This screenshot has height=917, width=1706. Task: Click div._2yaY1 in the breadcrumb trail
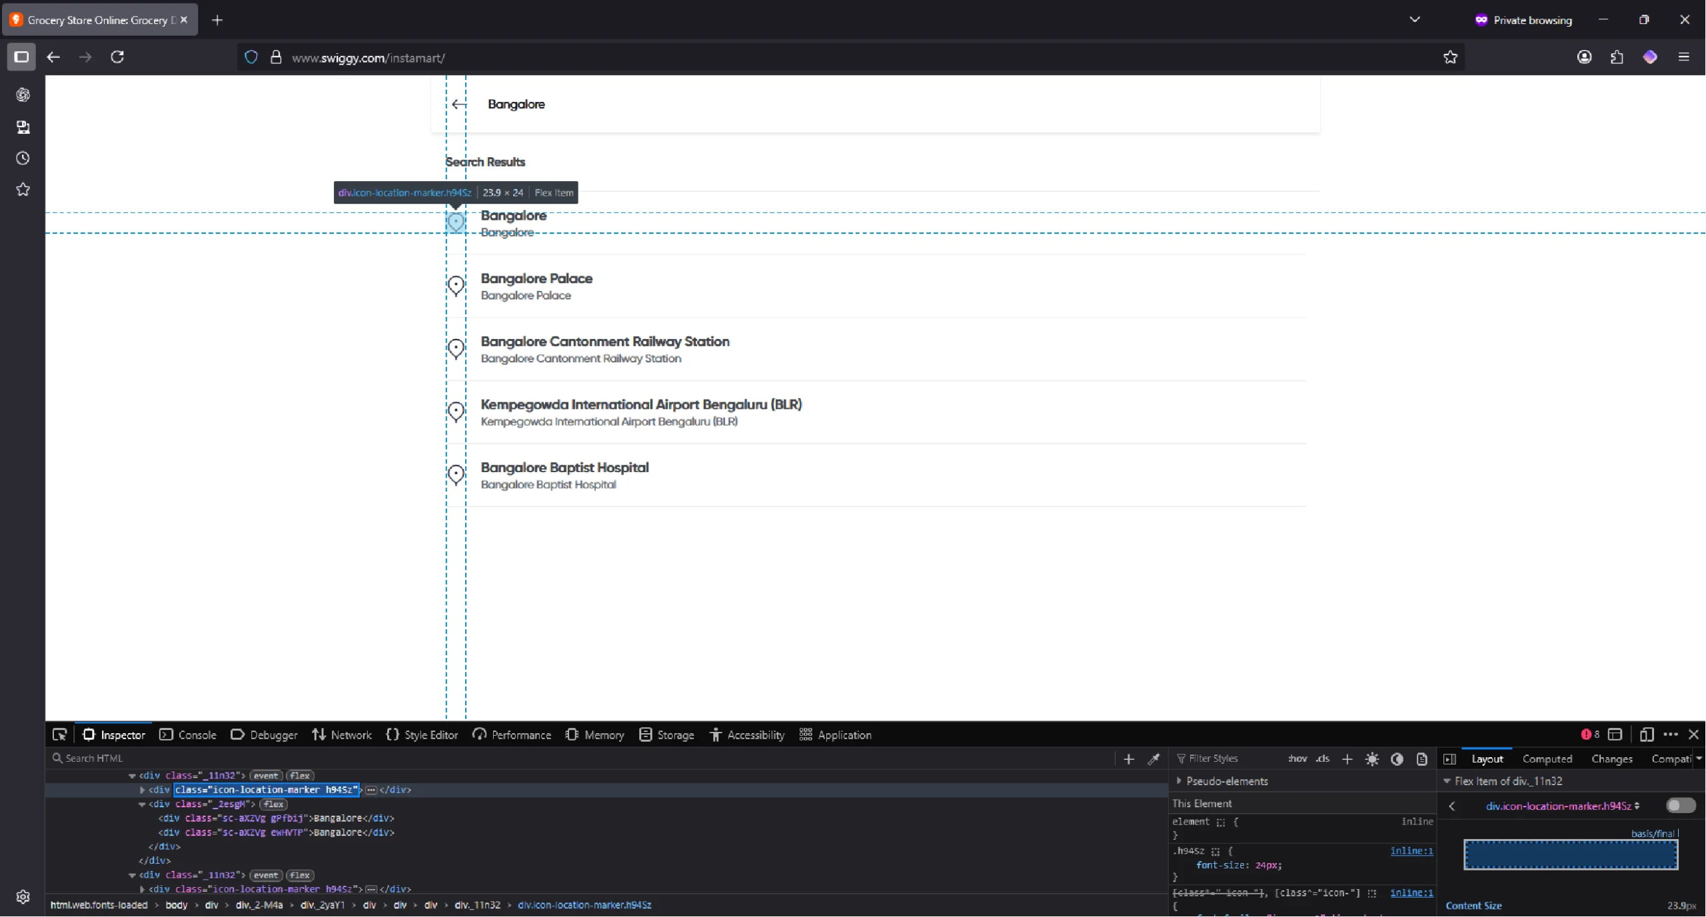[x=323, y=906]
